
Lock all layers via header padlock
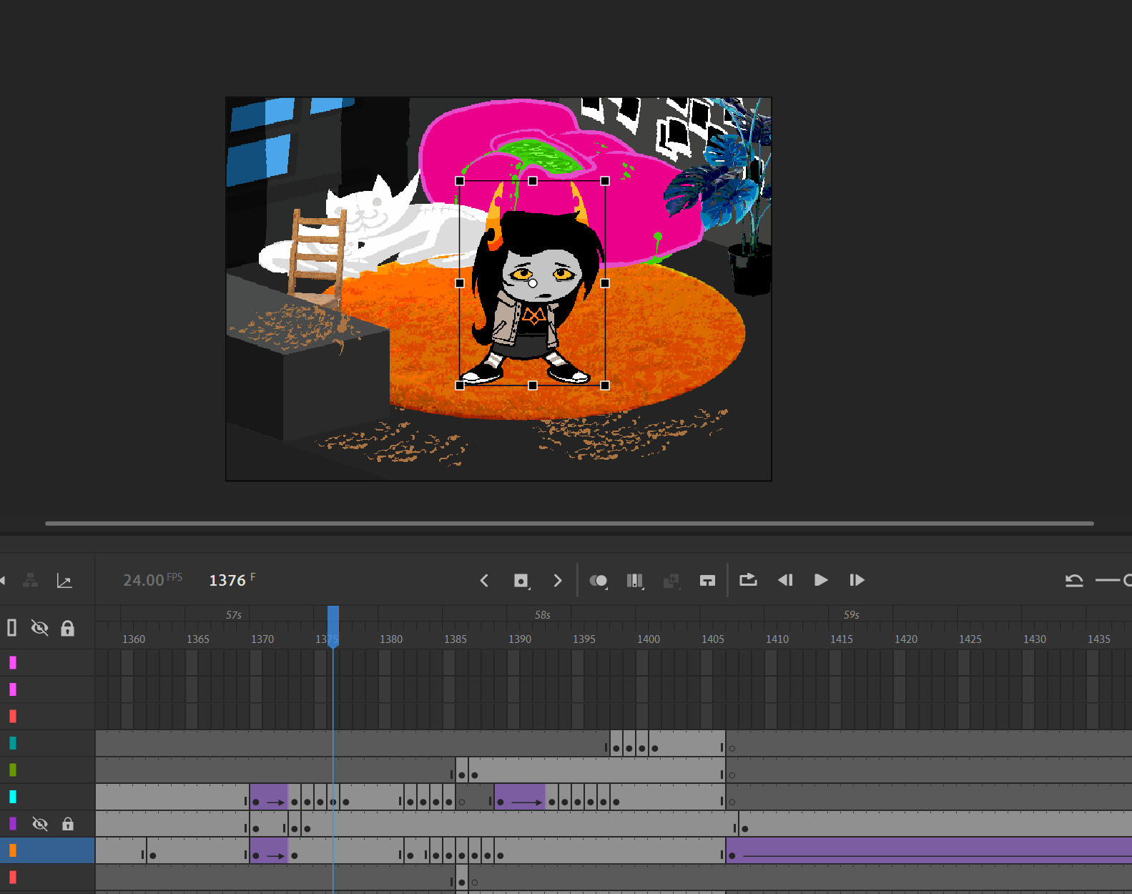pos(67,628)
